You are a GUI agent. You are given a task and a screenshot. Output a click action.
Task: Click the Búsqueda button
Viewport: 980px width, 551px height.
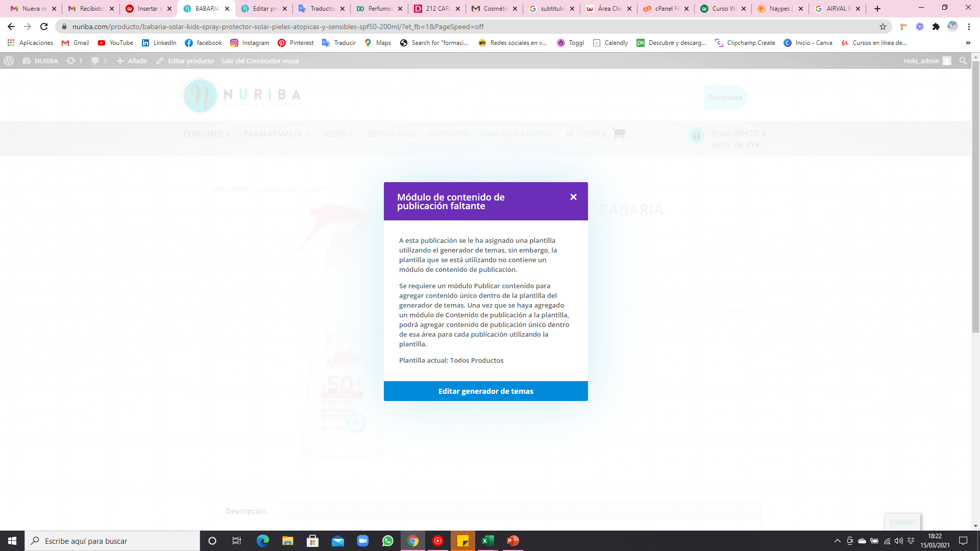(x=725, y=97)
